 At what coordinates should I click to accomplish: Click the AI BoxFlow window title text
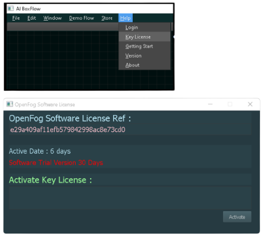coord(28,9)
